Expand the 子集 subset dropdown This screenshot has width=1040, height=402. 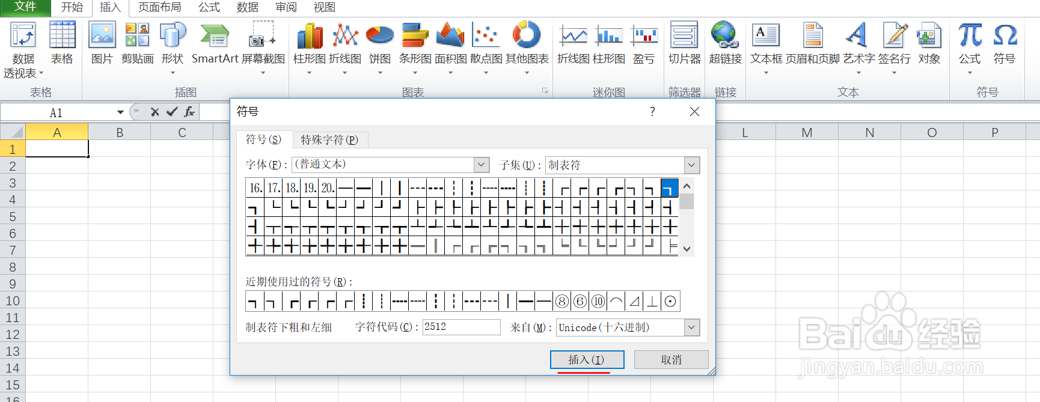(692, 165)
